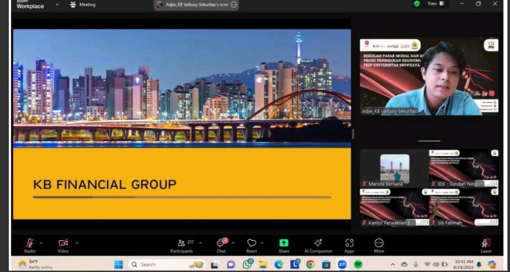Screen dimensions: 510x272
Task: Unmute the microphone with the Audio button
Action: click(x=30, y=243)
